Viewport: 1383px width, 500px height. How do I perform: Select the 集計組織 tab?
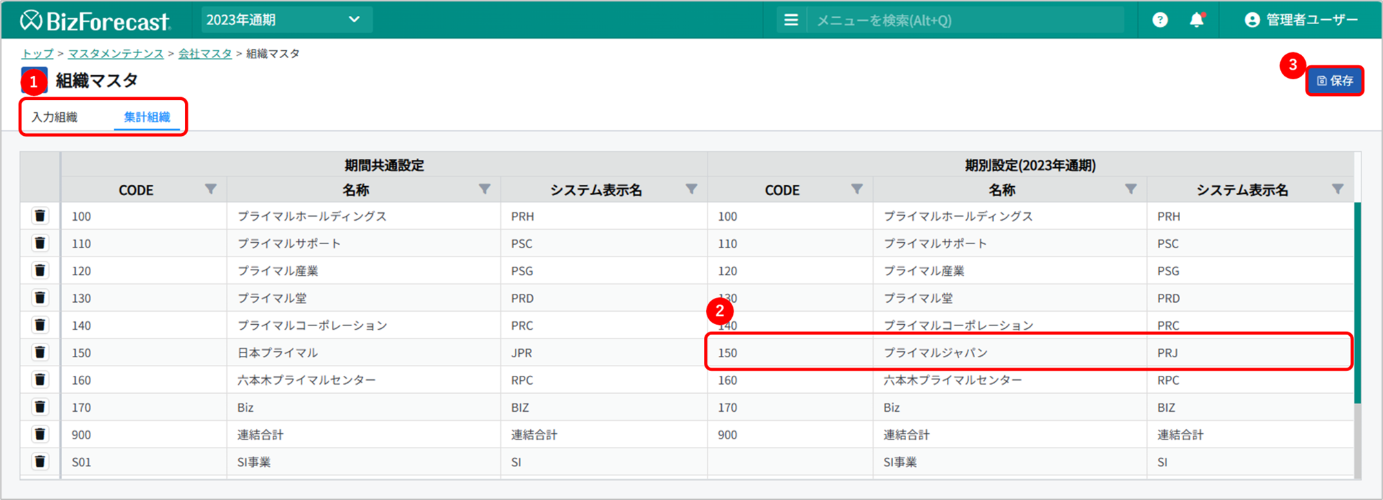pyautogui.click(x=146, y=117)
